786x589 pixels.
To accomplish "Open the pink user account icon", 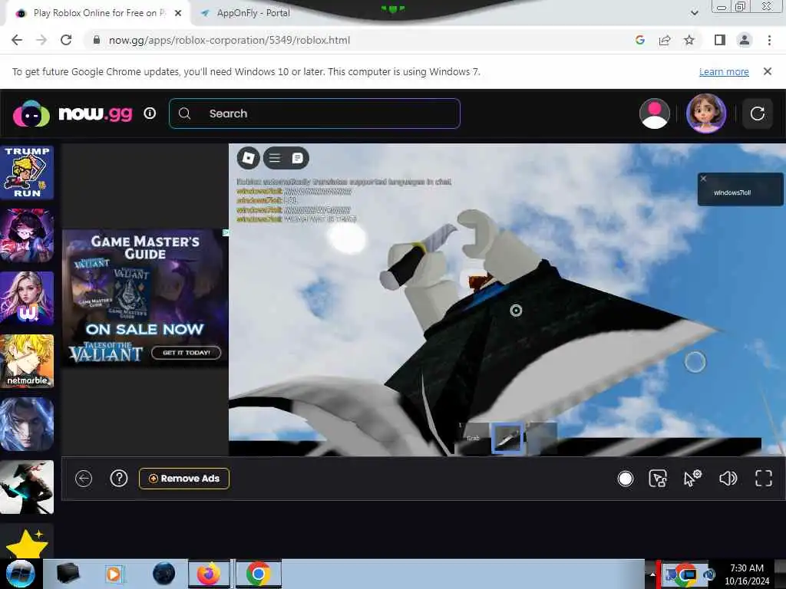I will pyautogui.click(x=654, y=114).
